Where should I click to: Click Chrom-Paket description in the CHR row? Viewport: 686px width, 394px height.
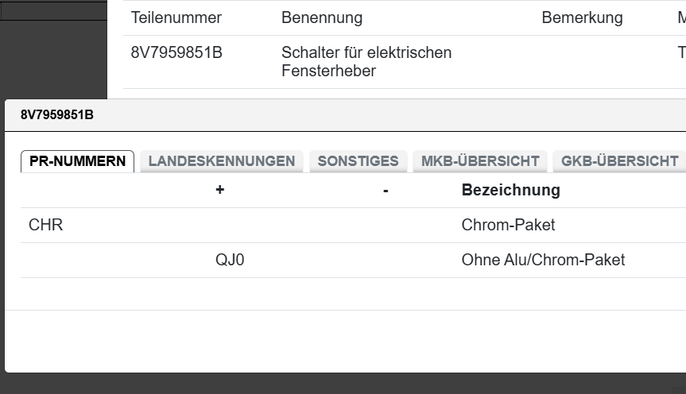click(508, 226)
